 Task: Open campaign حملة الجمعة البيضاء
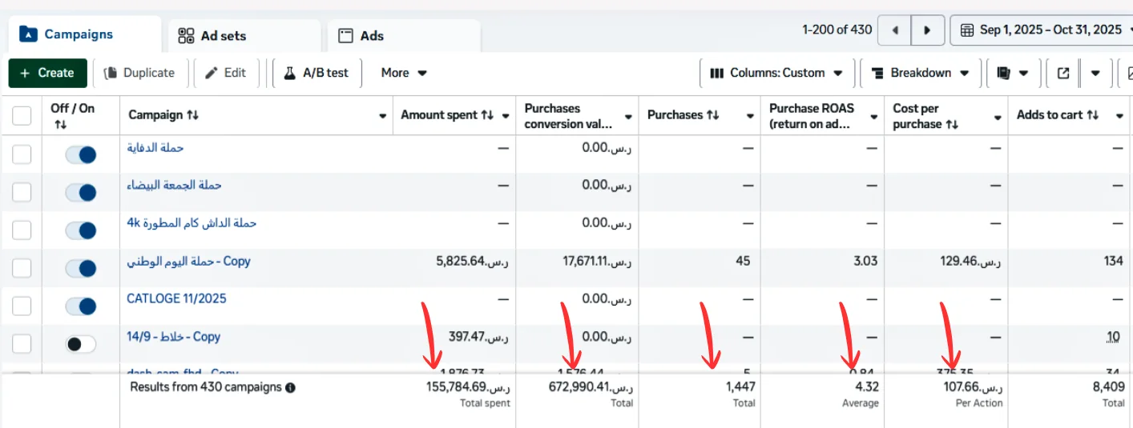click(x=174, y=186)
